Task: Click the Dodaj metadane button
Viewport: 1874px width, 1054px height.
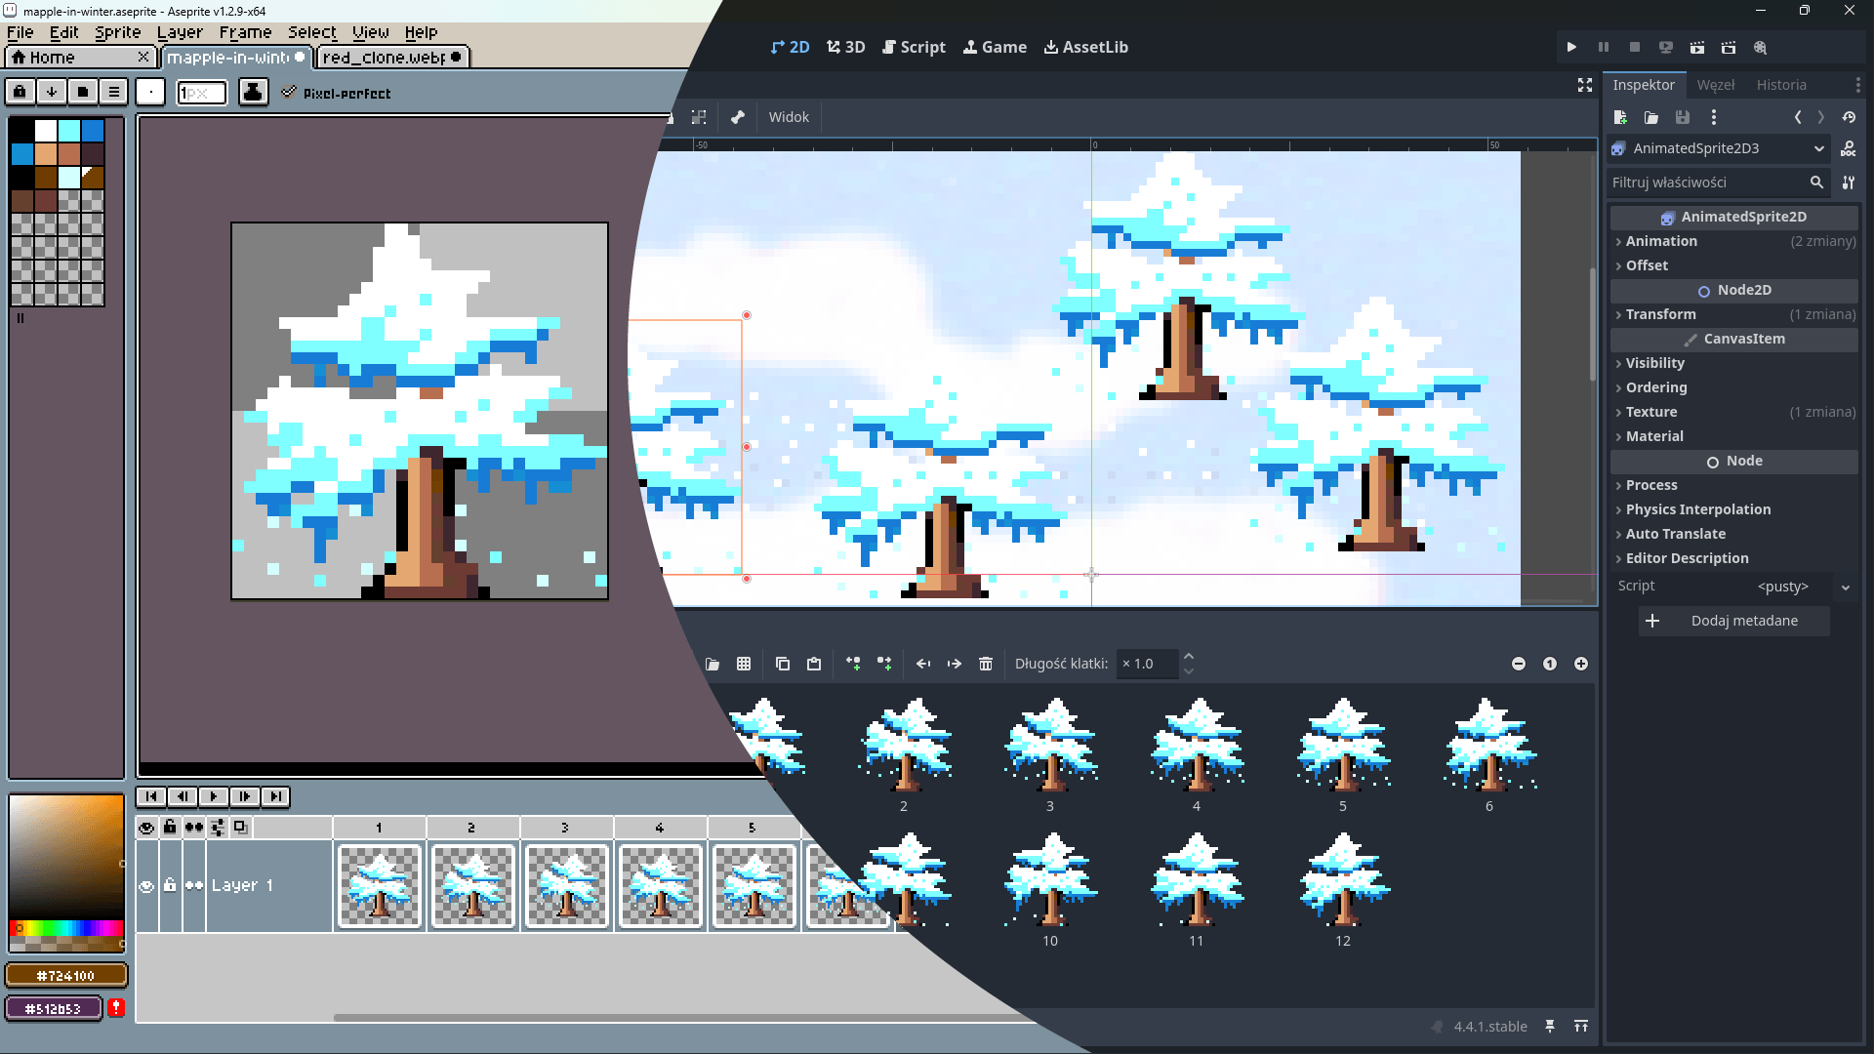Action: (1733, 621)
